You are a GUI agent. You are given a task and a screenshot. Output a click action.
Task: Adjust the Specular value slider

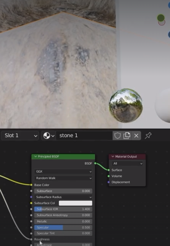point(63,228)
